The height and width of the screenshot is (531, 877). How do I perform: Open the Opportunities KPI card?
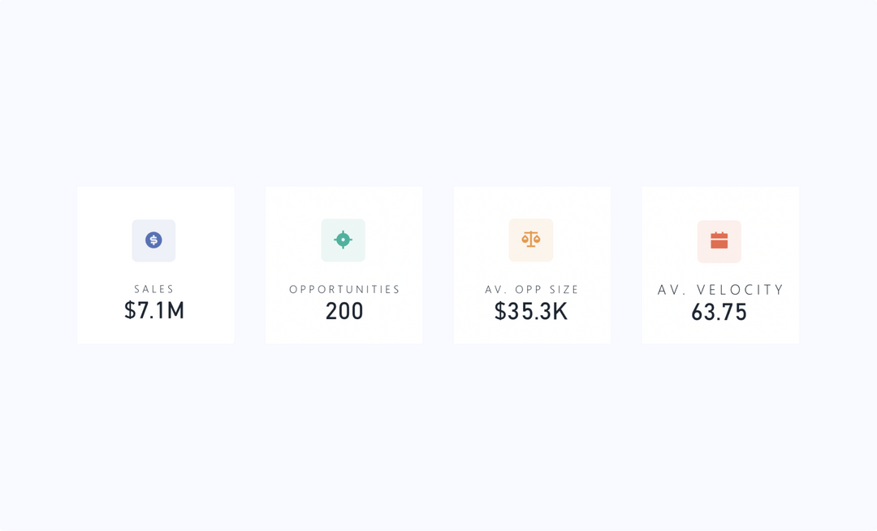(344, 265)
